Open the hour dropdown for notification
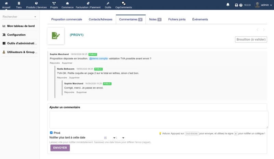274x159 pixels. point(112,138)
